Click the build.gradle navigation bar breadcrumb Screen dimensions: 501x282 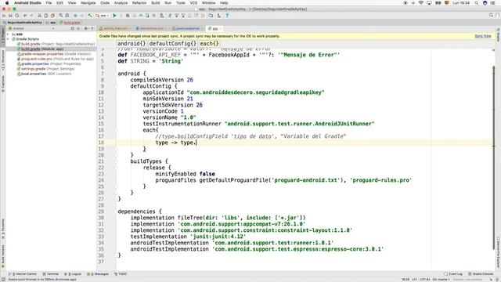pyautogui.click(x=70, y=23)
